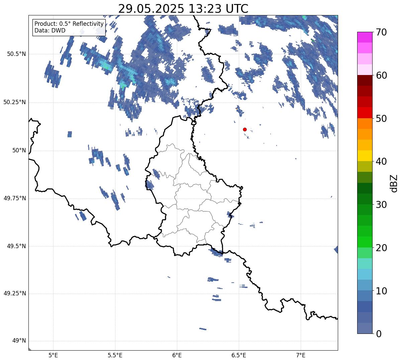Screen dimensions: 402x362
Task: Click the 5.5°E longitude label
Action: pos(115,355)
